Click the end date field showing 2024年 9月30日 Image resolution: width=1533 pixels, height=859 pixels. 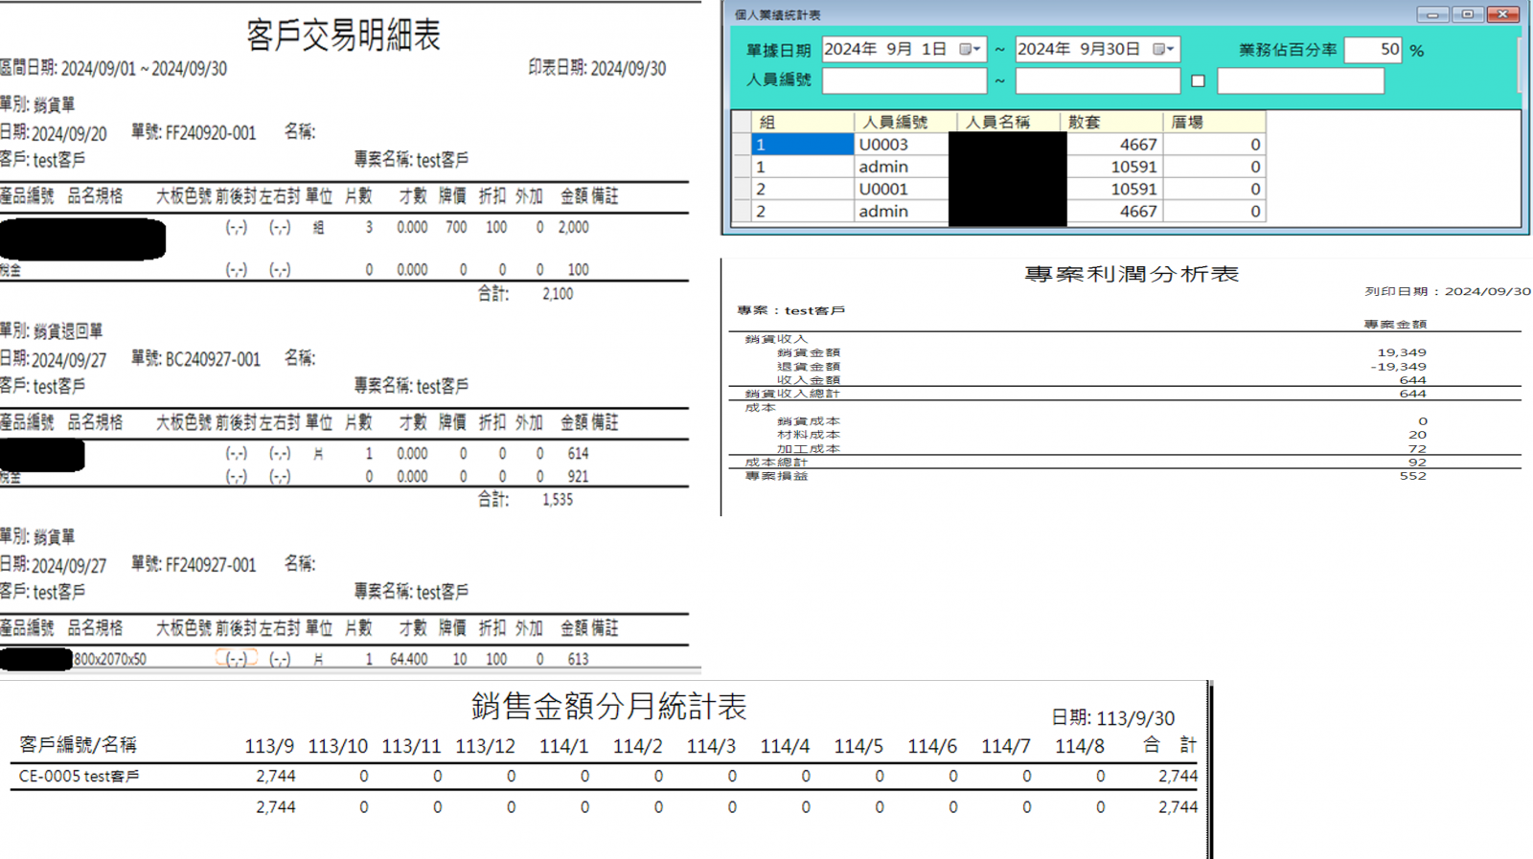(x=1097, y=50)
